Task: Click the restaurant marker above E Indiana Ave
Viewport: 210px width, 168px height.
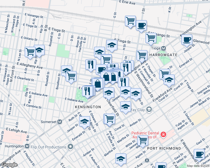Action: coord(87,91)
